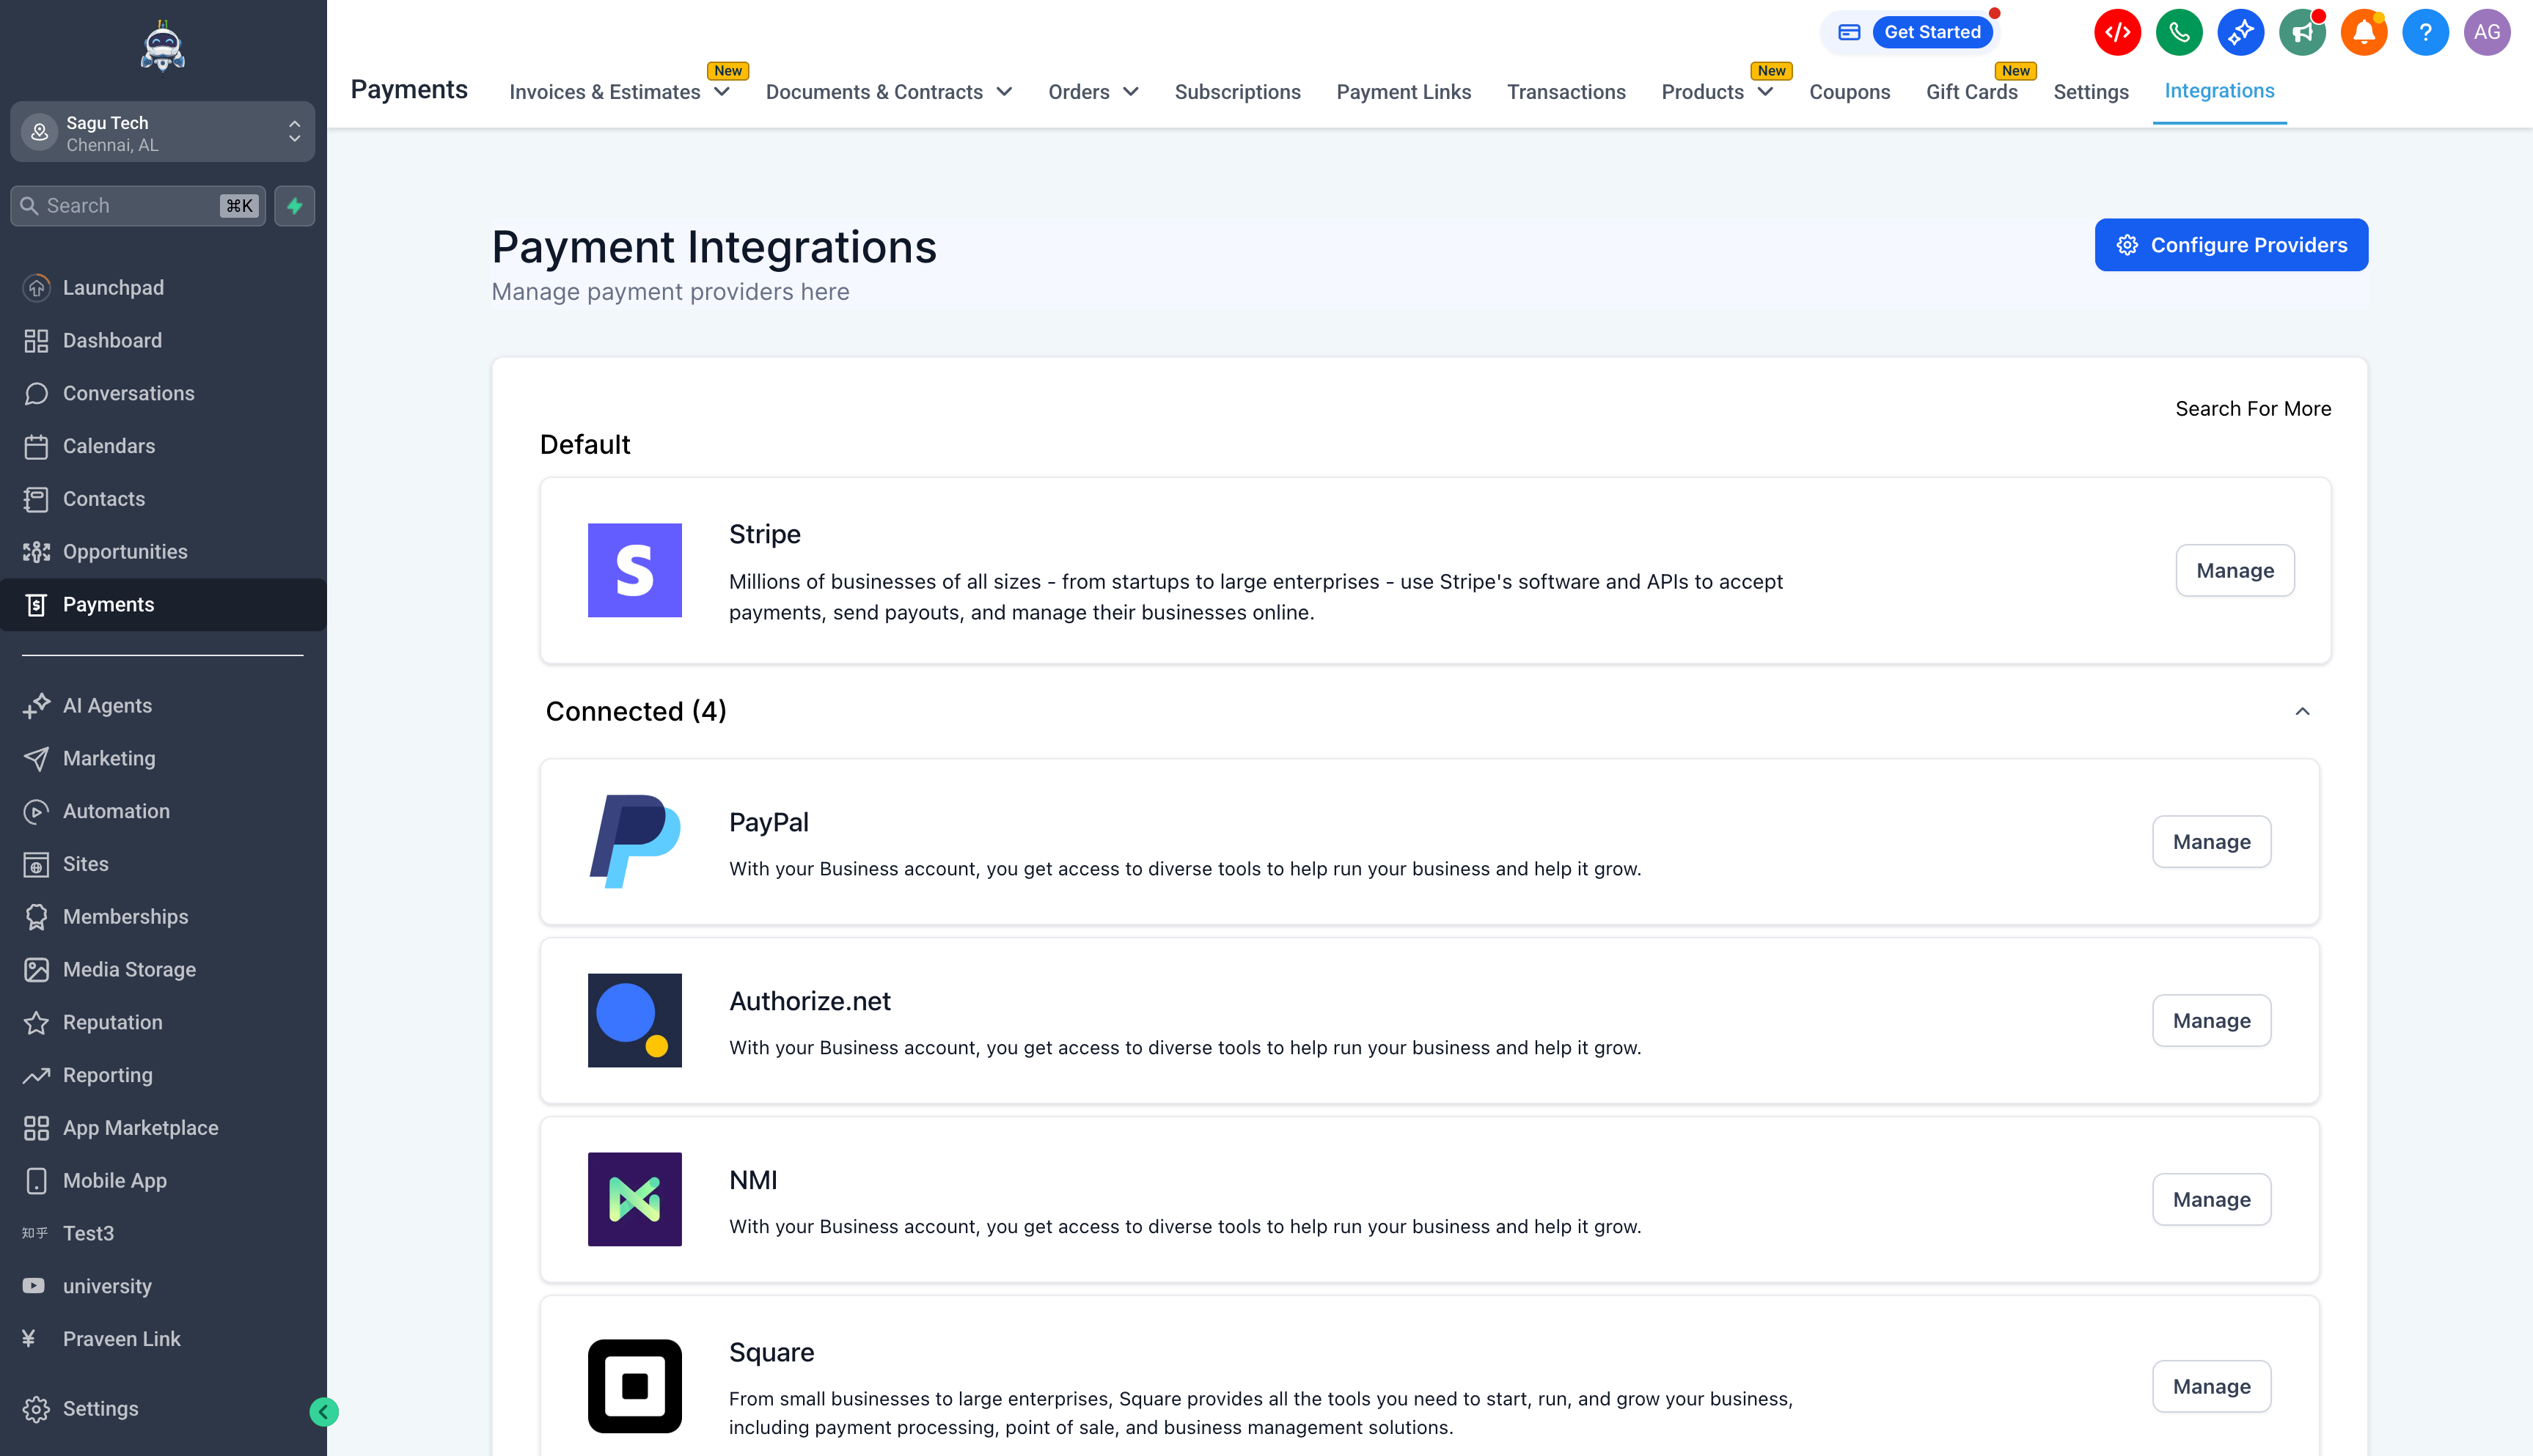Open the green phone dialer icon
This screenshot has height=1456, width=2533.
(2179, 33)
